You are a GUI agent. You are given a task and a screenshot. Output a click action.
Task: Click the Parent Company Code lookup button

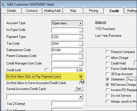coord(81,57)
